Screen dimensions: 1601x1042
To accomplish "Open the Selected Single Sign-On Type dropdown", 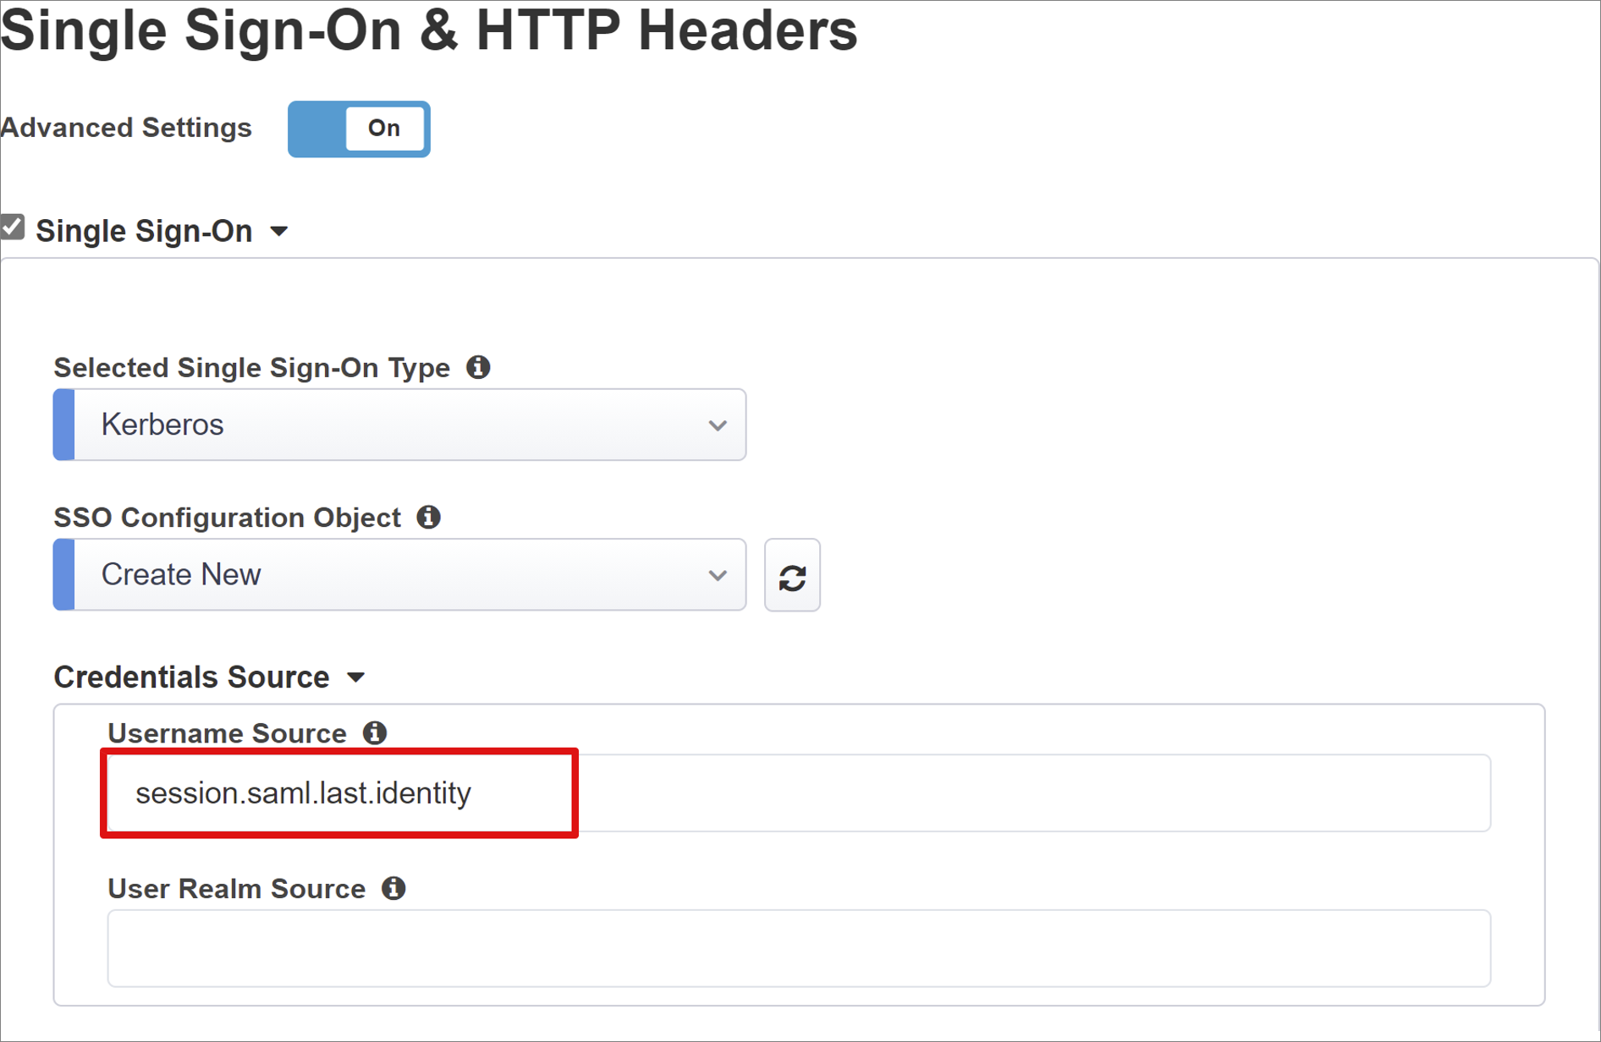I will pos(399,425).
